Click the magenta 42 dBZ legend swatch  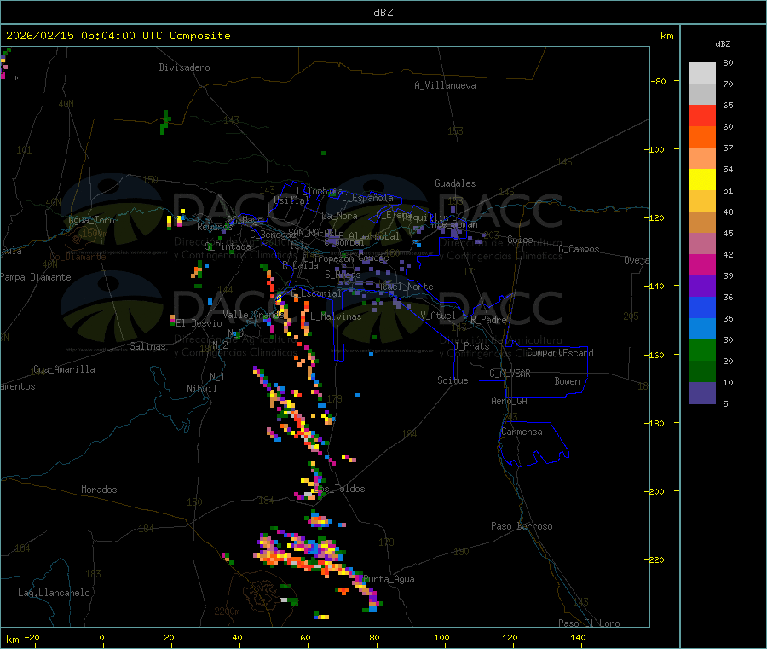(x=702, y=264)
